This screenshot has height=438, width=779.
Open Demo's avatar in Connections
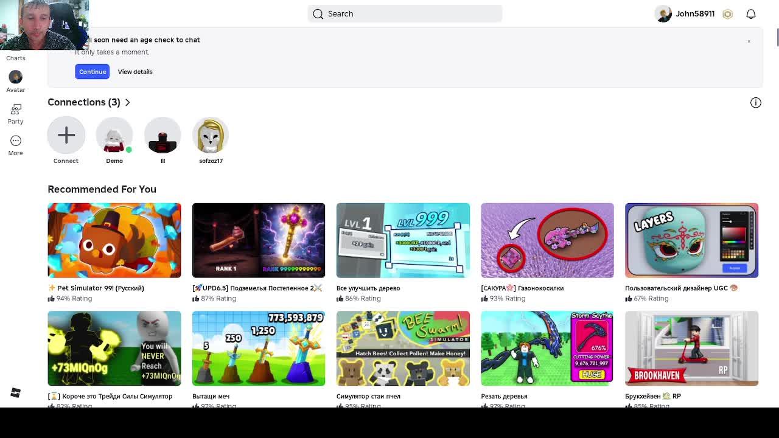tap(114, 135)
